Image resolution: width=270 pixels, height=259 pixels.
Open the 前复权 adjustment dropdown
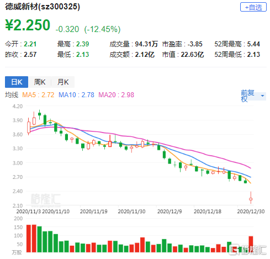click(x=253, y=96)
